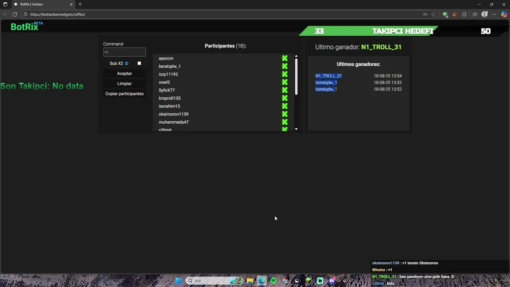
Task: Click the Kick icon beside isorahim13
Action: point(285,106)
